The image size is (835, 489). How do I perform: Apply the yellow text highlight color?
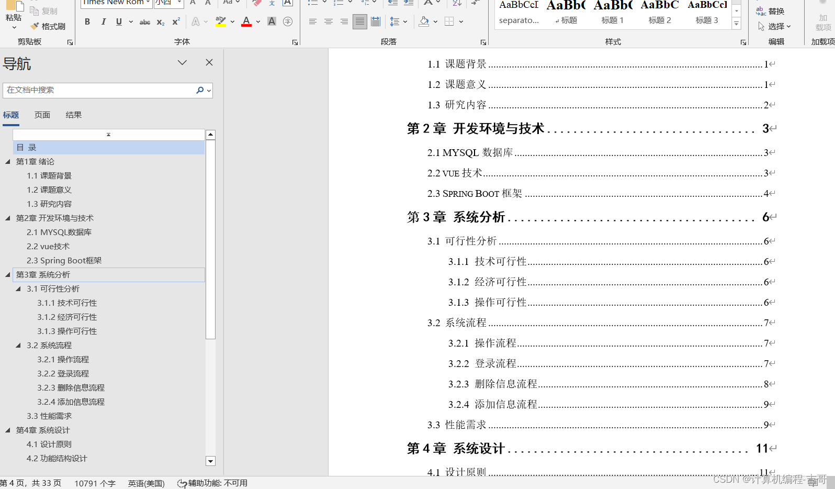pos(221,21)
